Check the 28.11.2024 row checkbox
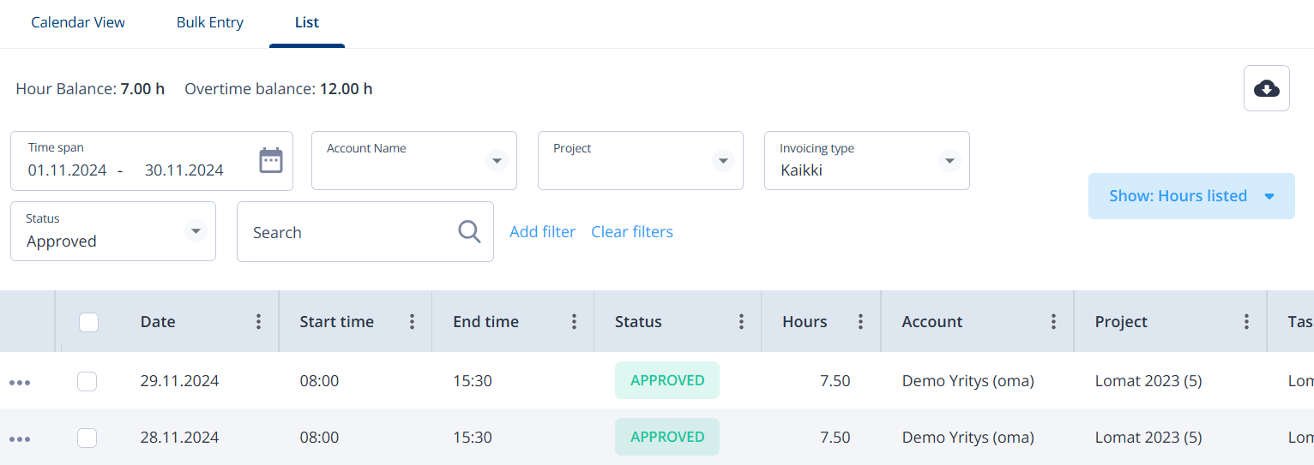Image resolution: width=1314 pixels, height=465 pixels. (x=87, y=438)
